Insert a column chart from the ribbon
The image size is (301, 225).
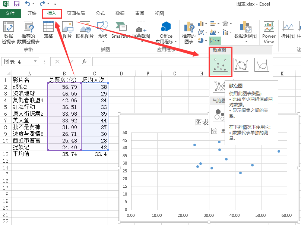coord(201,24)
